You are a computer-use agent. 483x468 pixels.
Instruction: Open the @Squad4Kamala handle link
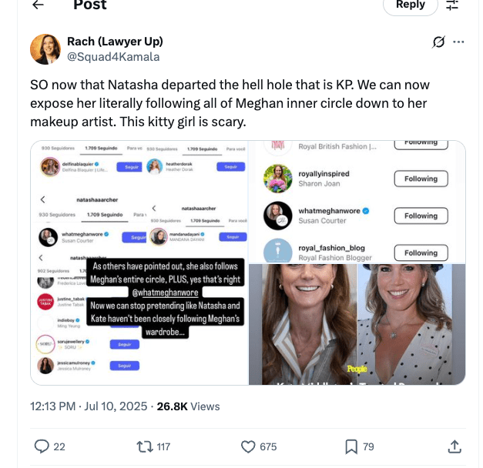click(113, 57)
